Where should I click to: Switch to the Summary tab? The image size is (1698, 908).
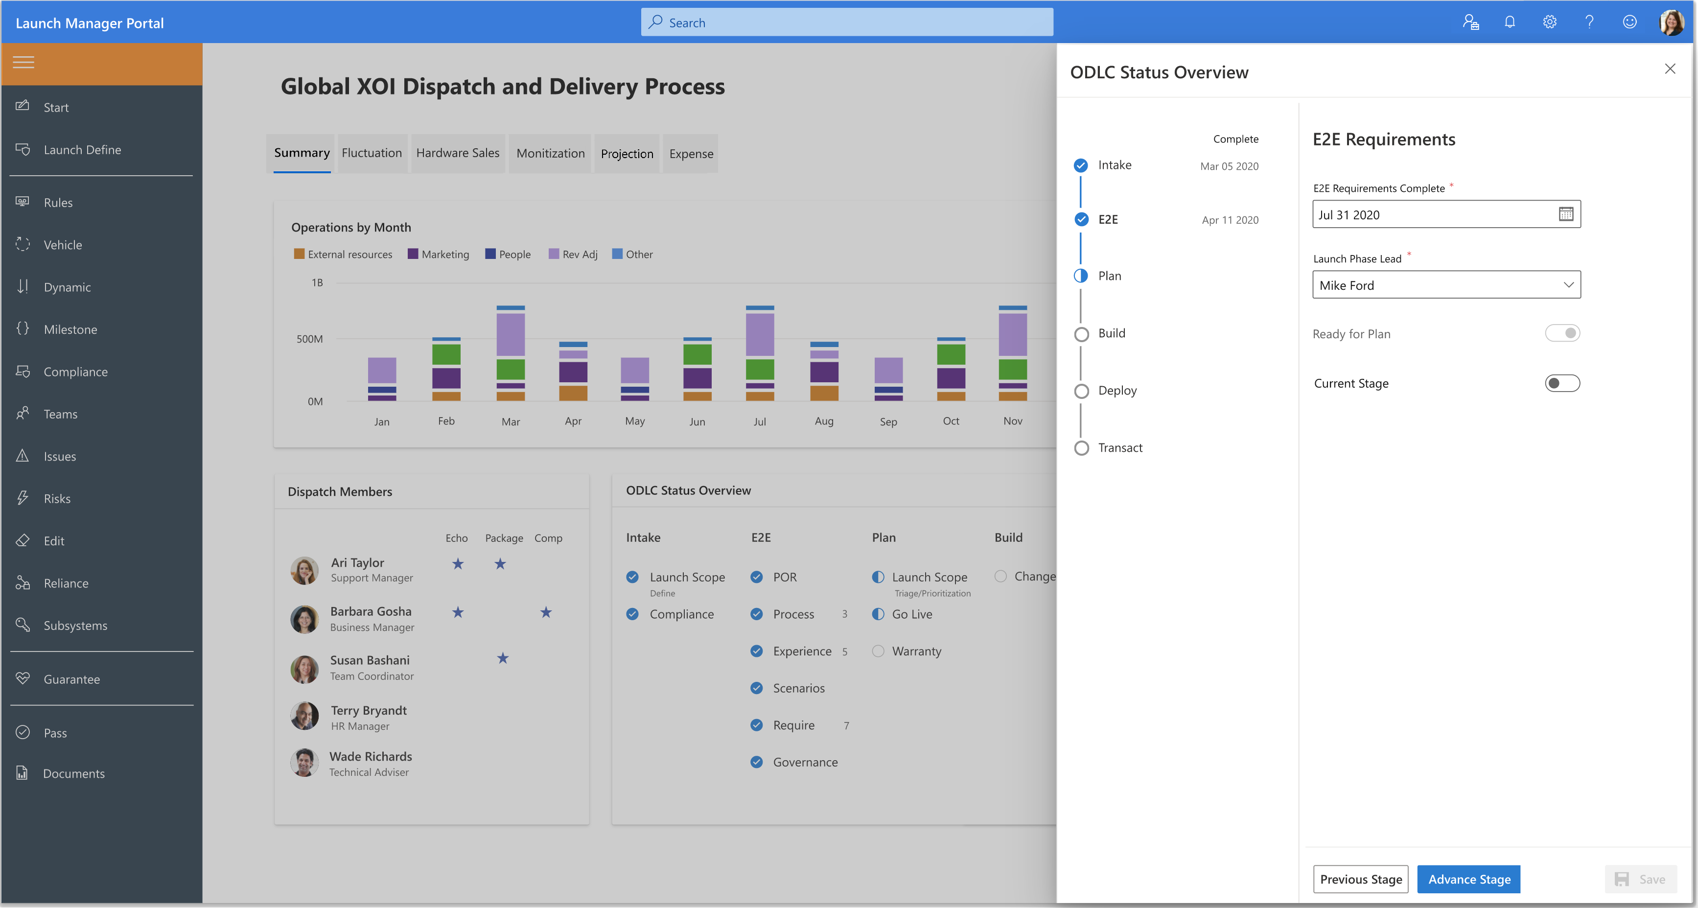pos(301,153)
